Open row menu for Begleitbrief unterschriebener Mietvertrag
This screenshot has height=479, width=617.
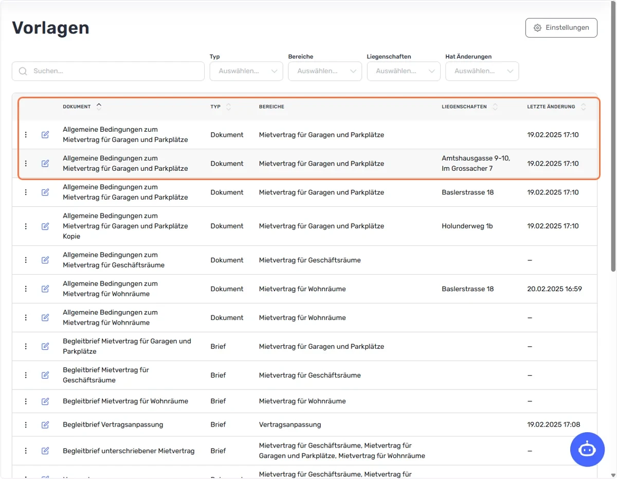point(26,451)
